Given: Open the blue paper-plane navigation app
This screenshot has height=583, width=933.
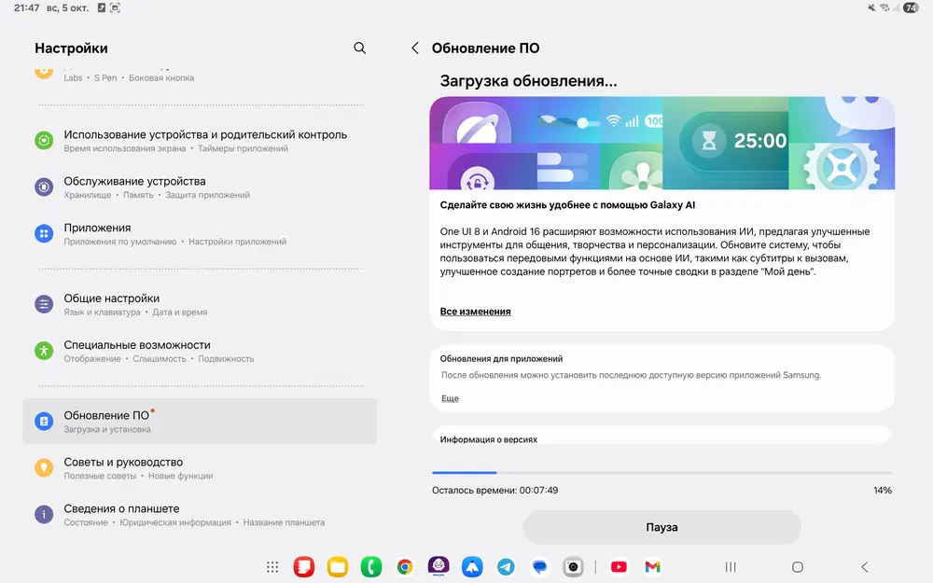Looking at the screenshot, I should [x=472, y=567].
